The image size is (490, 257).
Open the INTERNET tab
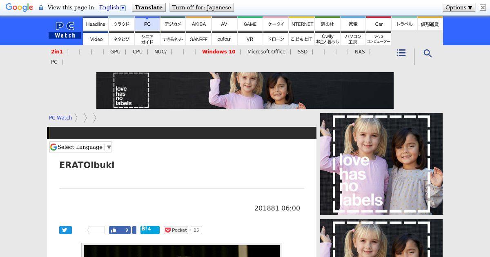[x=301, y=24]
